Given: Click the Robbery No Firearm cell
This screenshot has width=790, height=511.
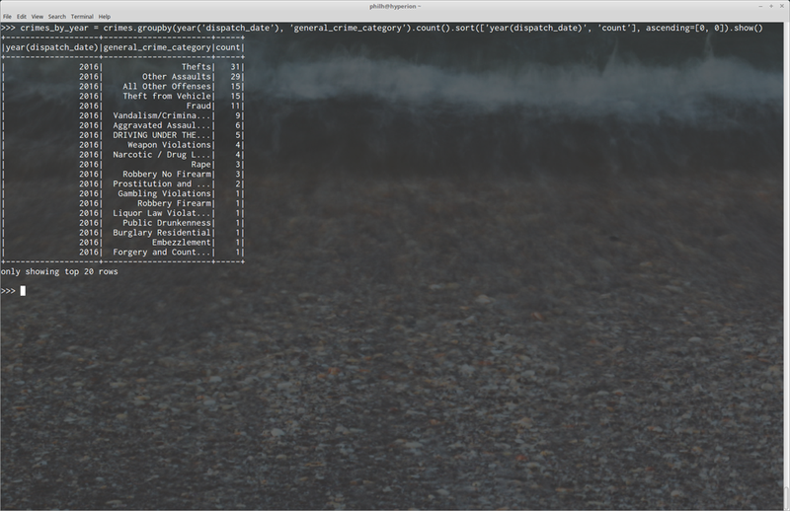Looking at the screenshot, I should point(167,175).
